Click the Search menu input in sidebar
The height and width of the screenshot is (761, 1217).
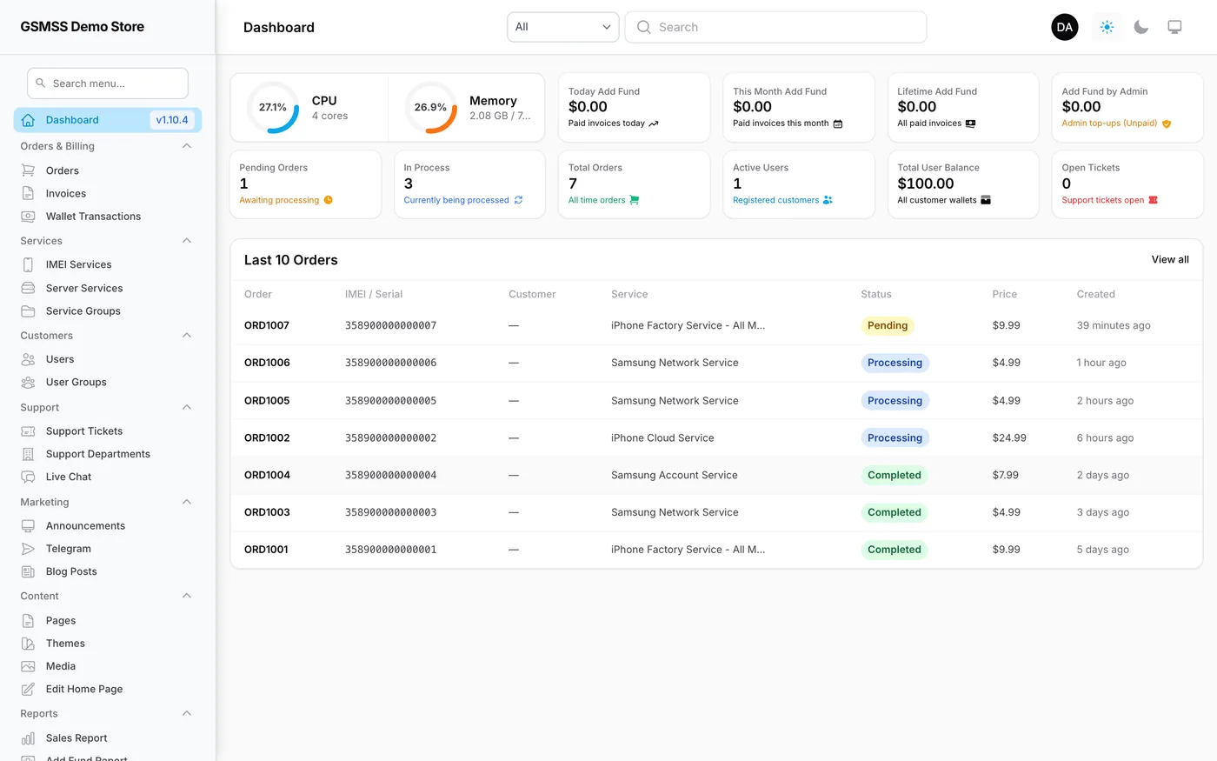pyautogui.click(x=108, y=83)
